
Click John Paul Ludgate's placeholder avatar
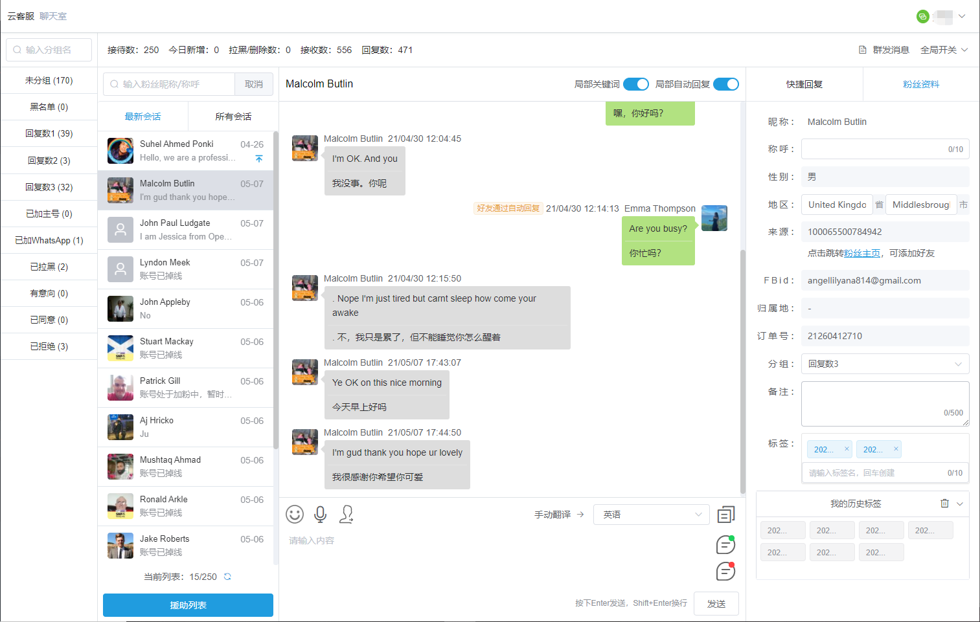[x=120, y=230]
